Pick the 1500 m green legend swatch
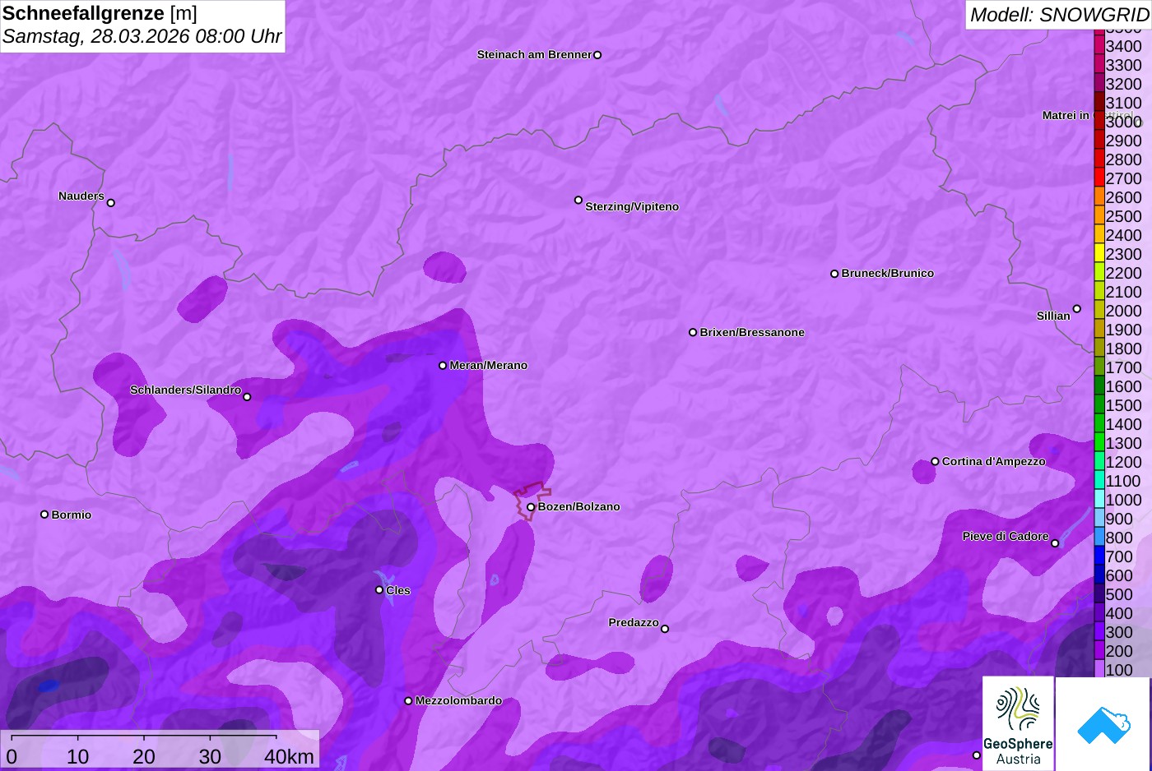The image size is (1152, 771). [1099, 404]
